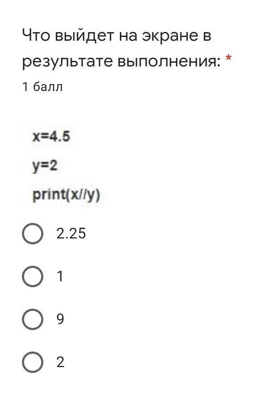Select the radio button for 2.25
Viewport: 260px width, 396px height.
(33, 233)
